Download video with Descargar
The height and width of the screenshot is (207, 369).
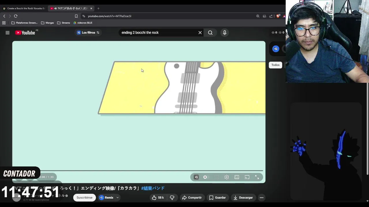coord(243,198)
